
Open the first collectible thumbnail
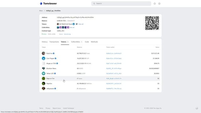[x=58, y=27]
